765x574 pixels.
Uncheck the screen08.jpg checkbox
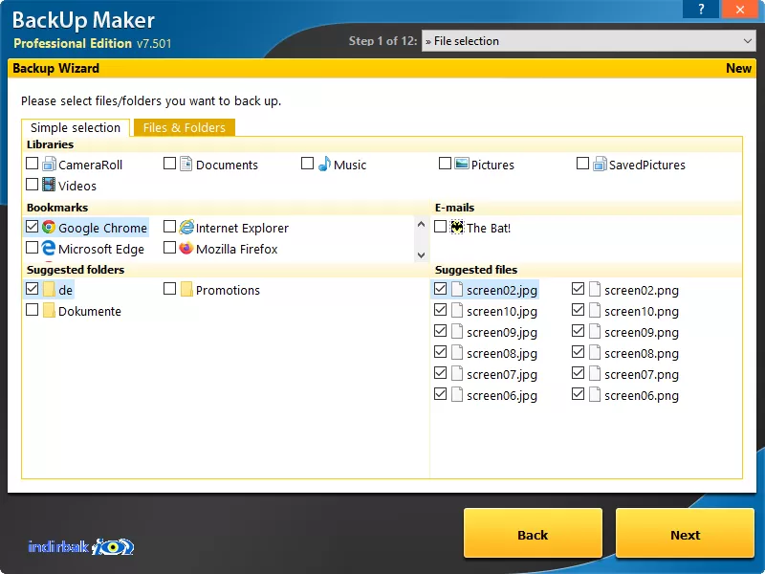point(440,351)
